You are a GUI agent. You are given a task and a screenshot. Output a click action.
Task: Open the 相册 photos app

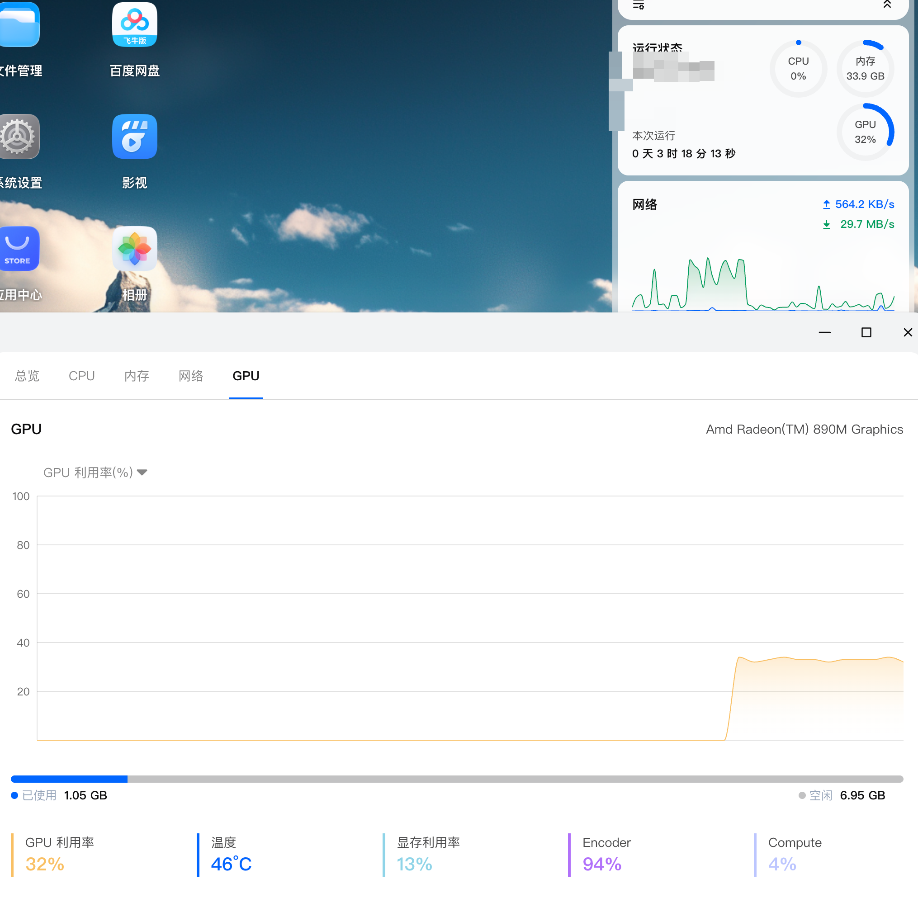click(134, 249)
